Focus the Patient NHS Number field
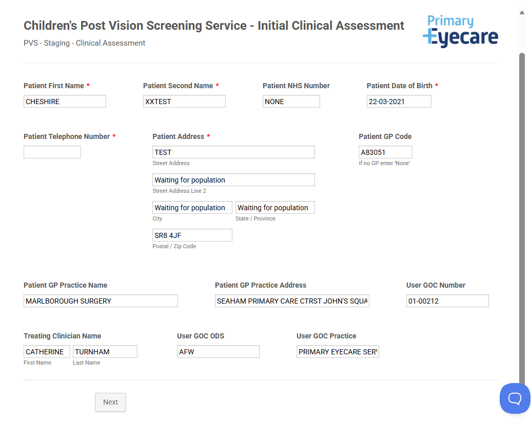531x421 pixels. tap(291, 101)
